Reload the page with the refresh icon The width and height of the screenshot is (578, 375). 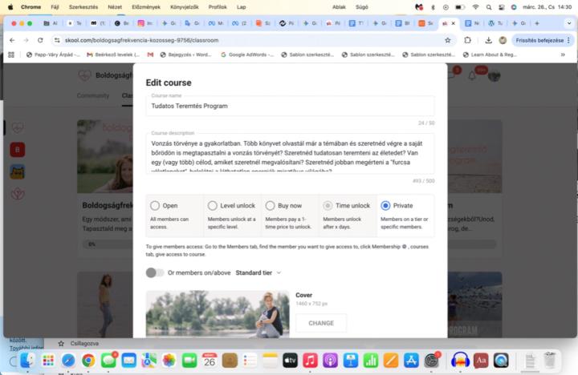tap(40, 40)
